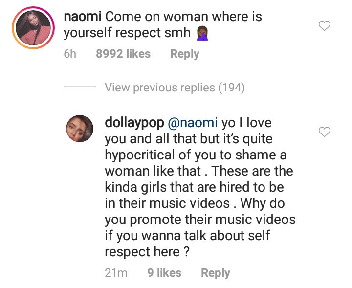Viewport: 352px width, 288px height.
Task: Open dollaypop's profile picture
Action: [79, 129]
